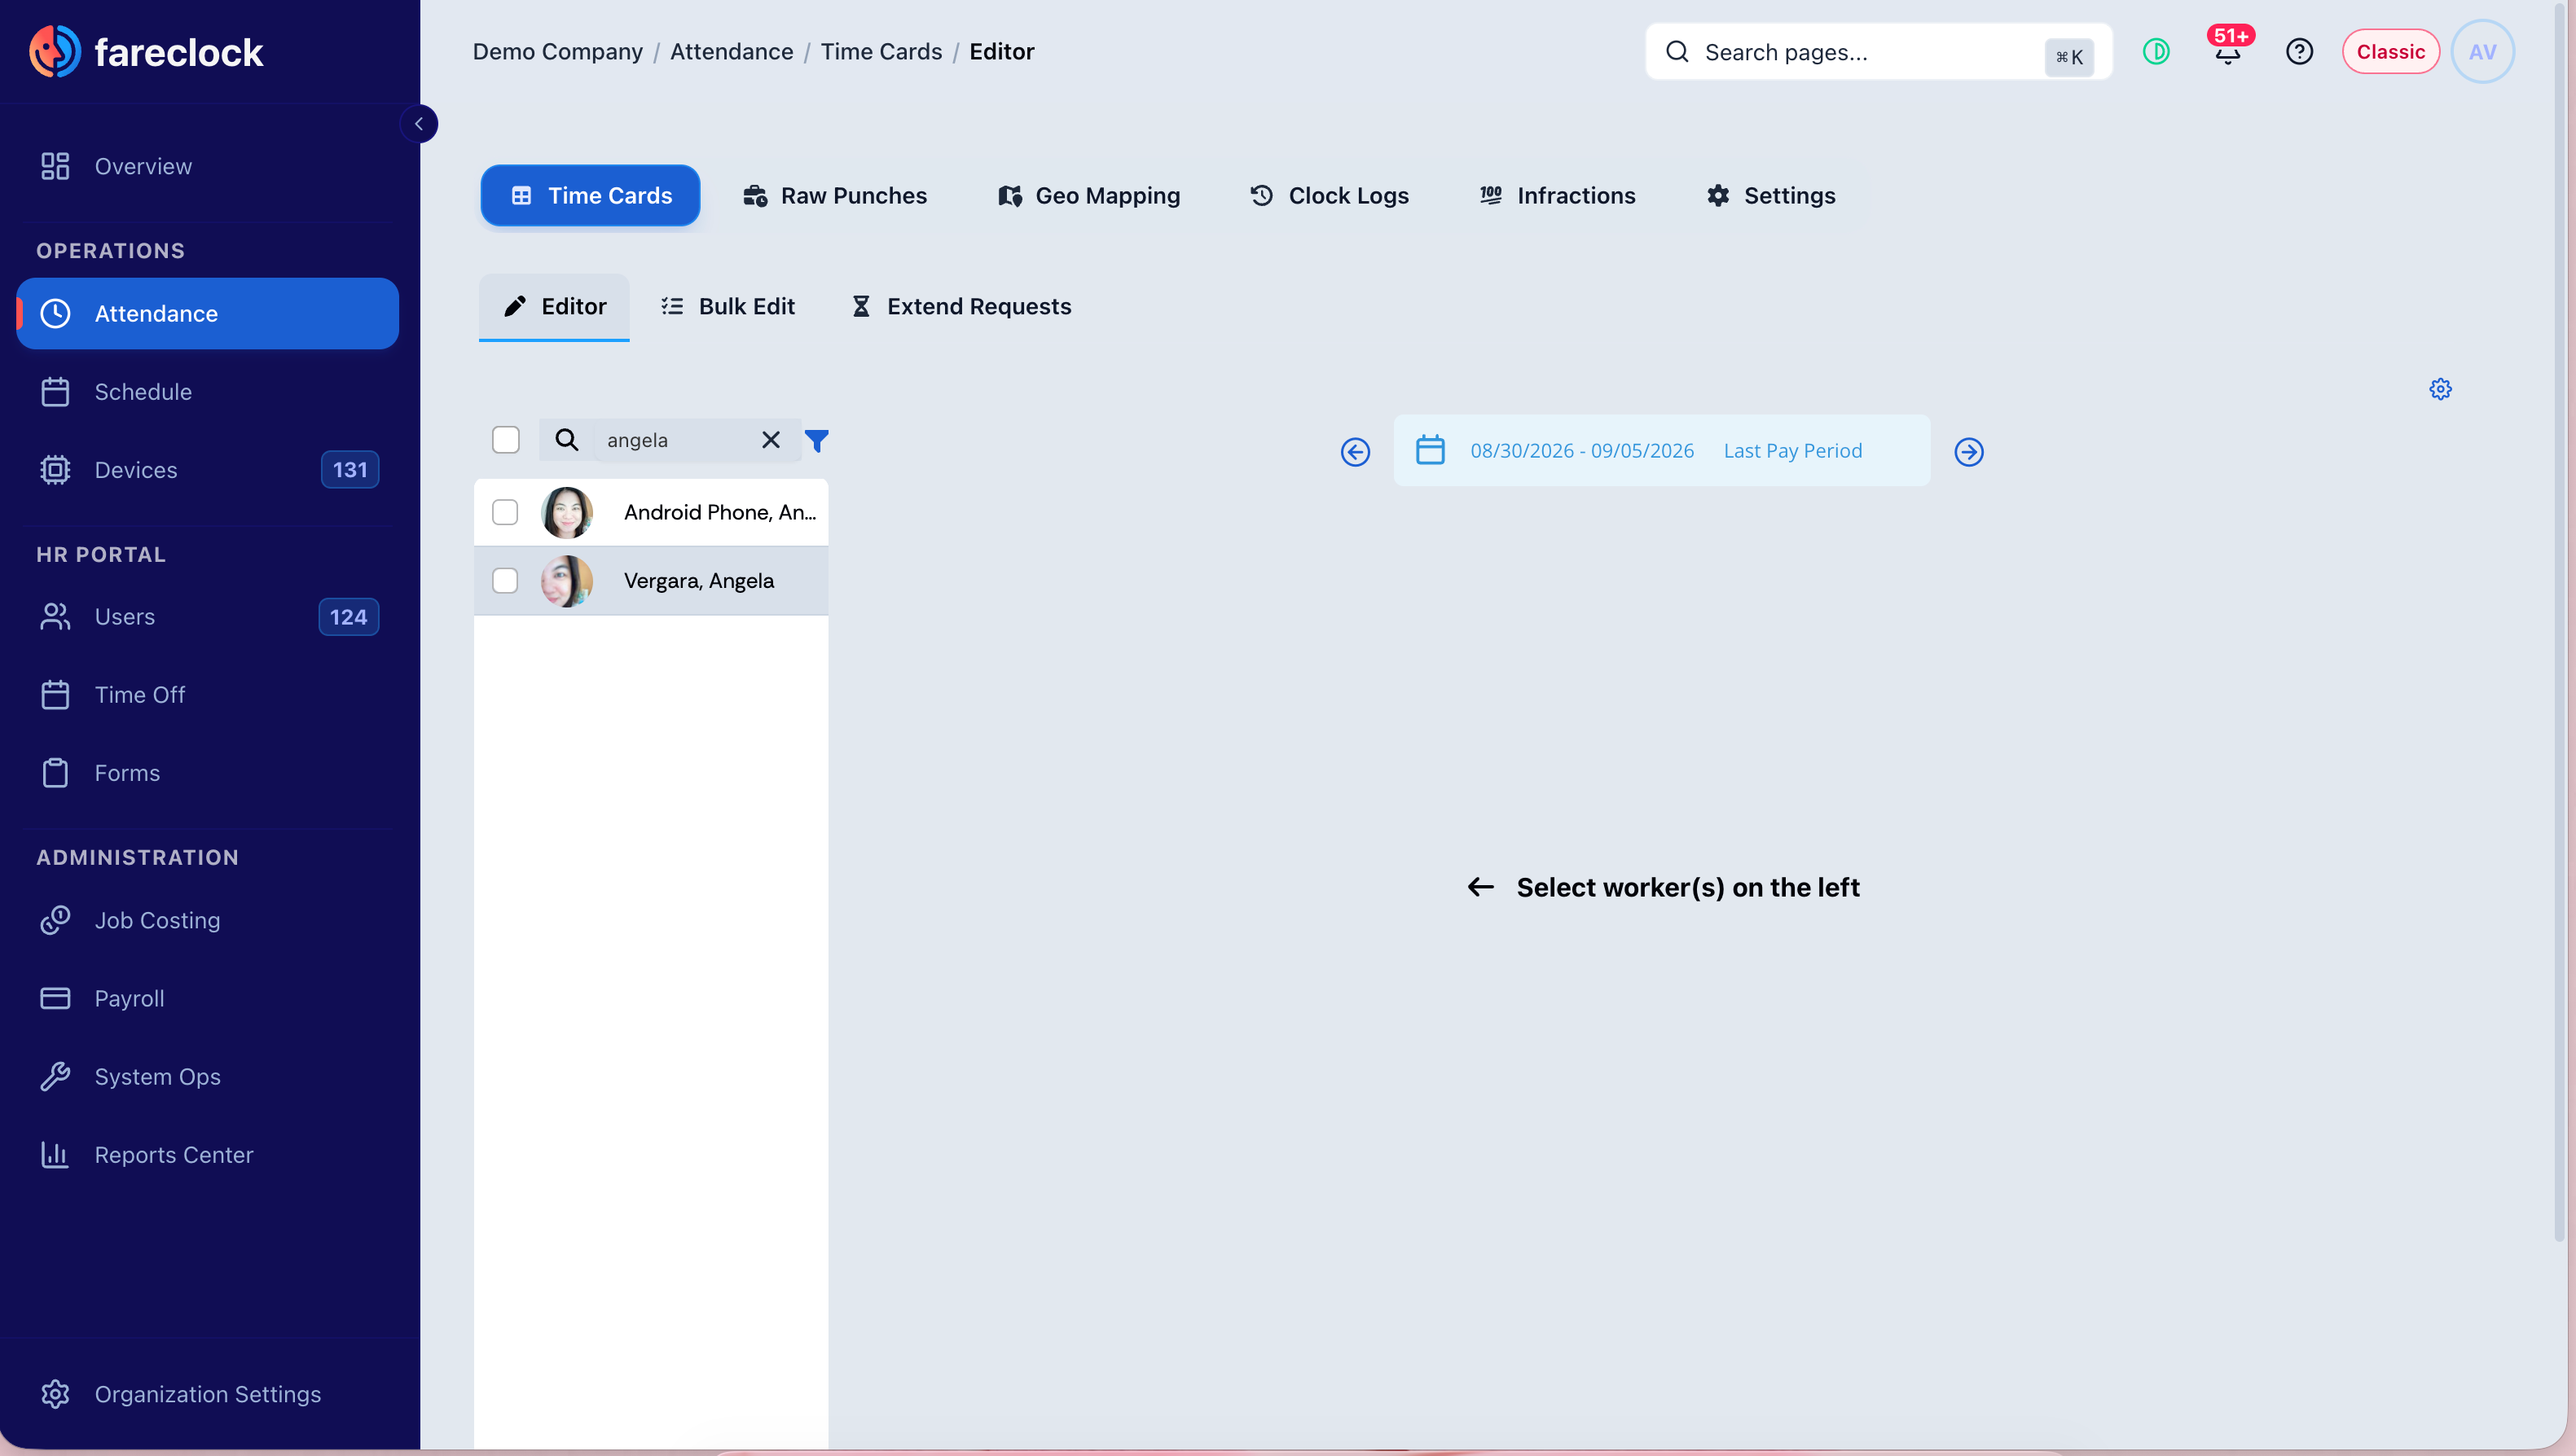Image resolution: width=2576 pixels, height=1456 pixels.
Task: Click the Search pages input field
Action: coord(1878,52)
